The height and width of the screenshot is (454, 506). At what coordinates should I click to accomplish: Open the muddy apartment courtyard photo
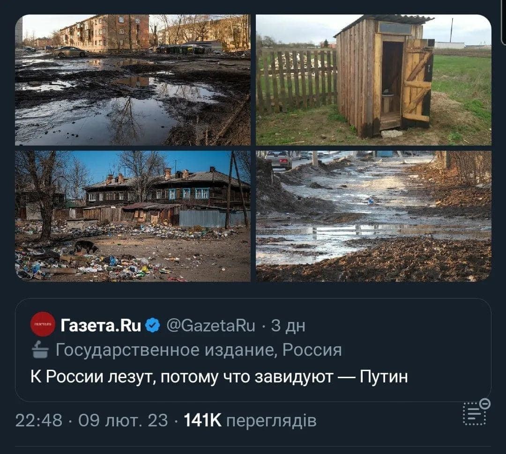133,80
